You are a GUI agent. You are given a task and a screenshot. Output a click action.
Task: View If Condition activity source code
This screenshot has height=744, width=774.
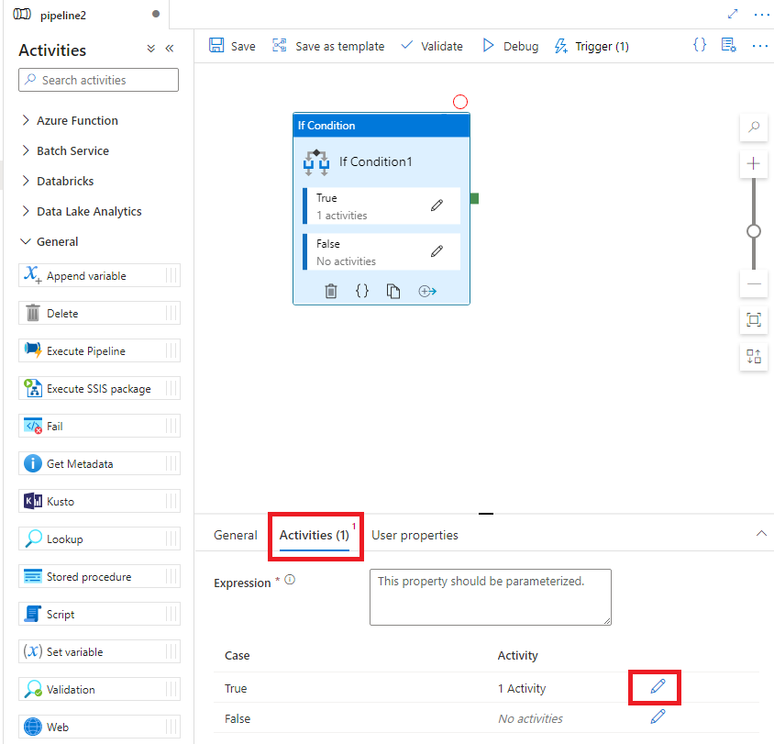click(x=362, y=291)
